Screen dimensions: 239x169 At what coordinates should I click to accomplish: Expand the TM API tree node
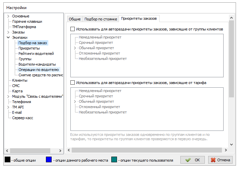(x=8, y=107)
